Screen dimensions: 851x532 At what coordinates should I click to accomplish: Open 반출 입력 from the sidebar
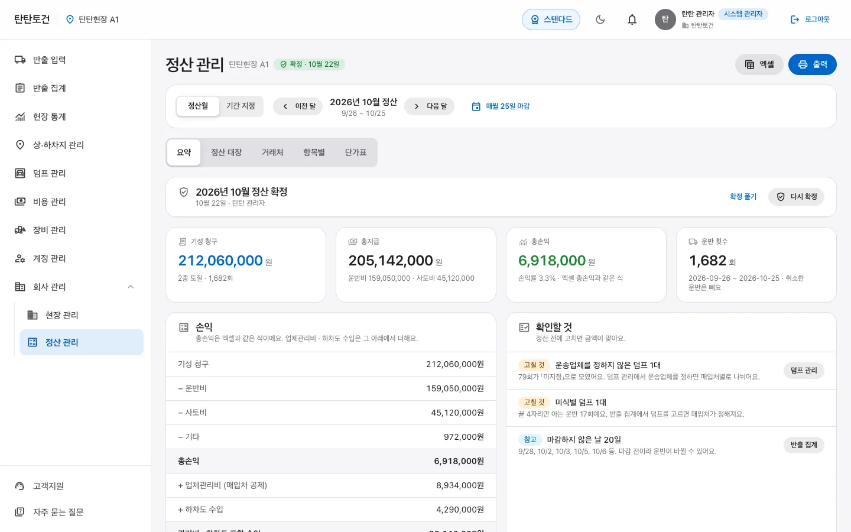click(76, 60)
